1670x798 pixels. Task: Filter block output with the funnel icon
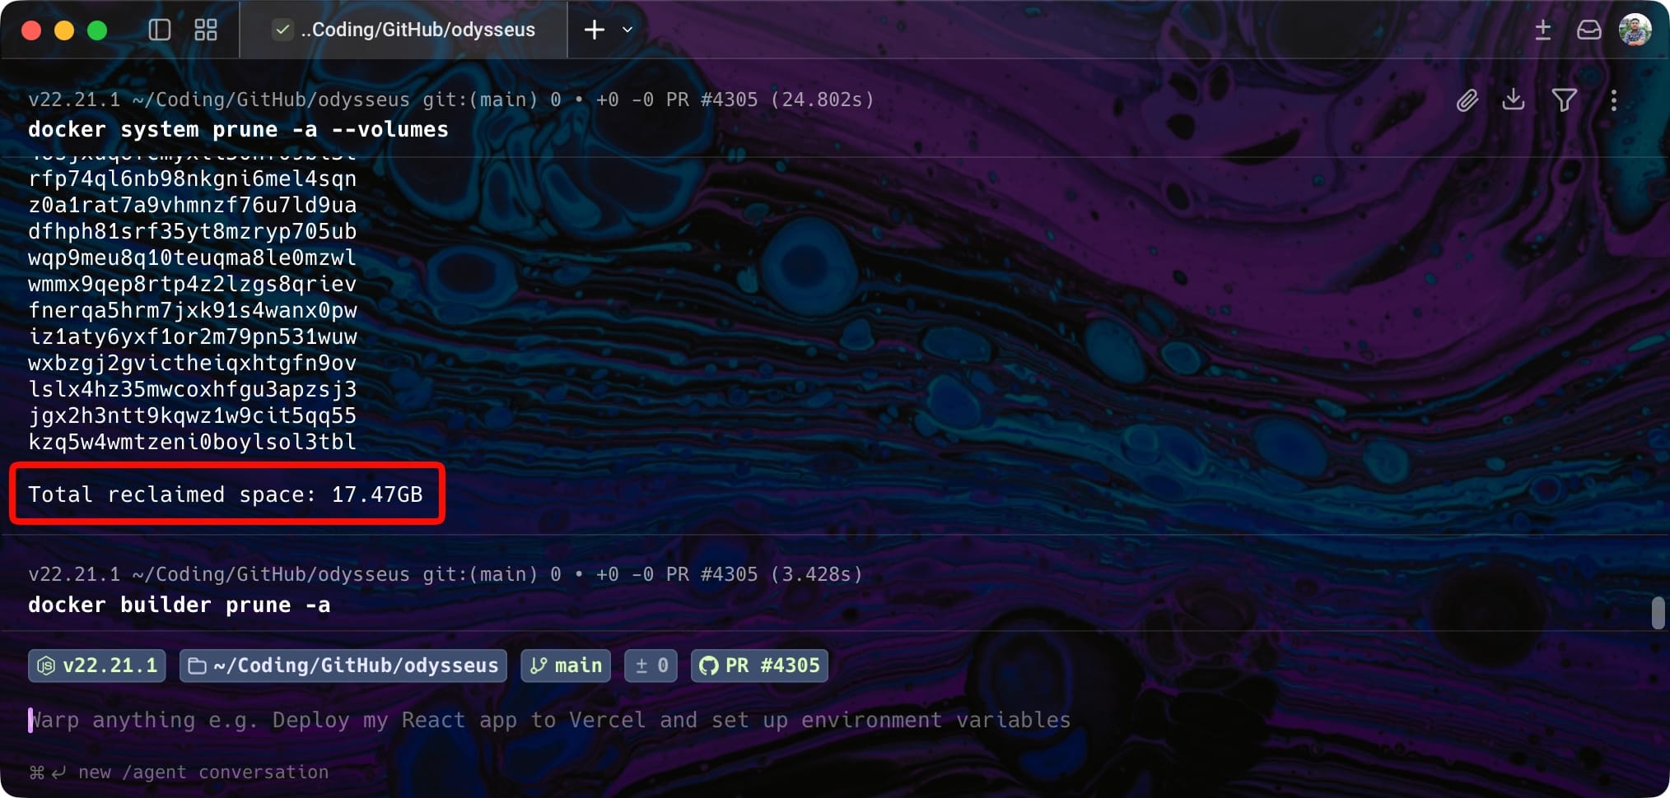click(1564, 100)
